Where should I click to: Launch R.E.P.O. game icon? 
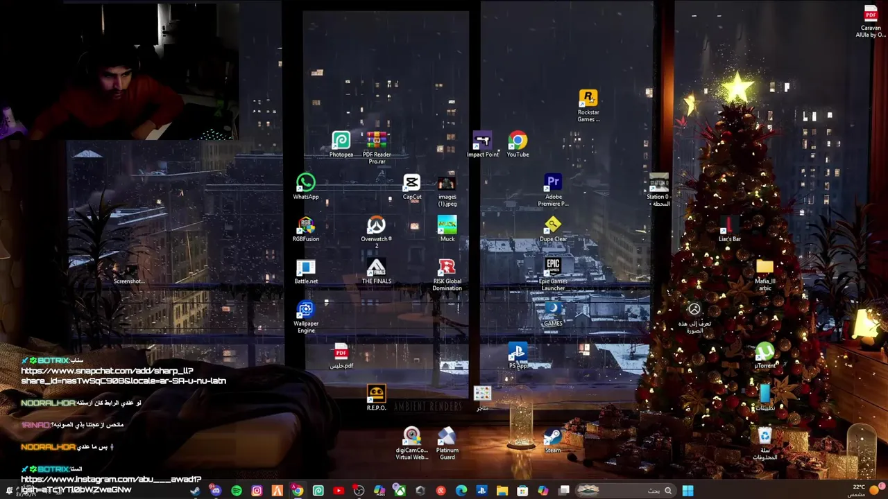coord(376,399)
